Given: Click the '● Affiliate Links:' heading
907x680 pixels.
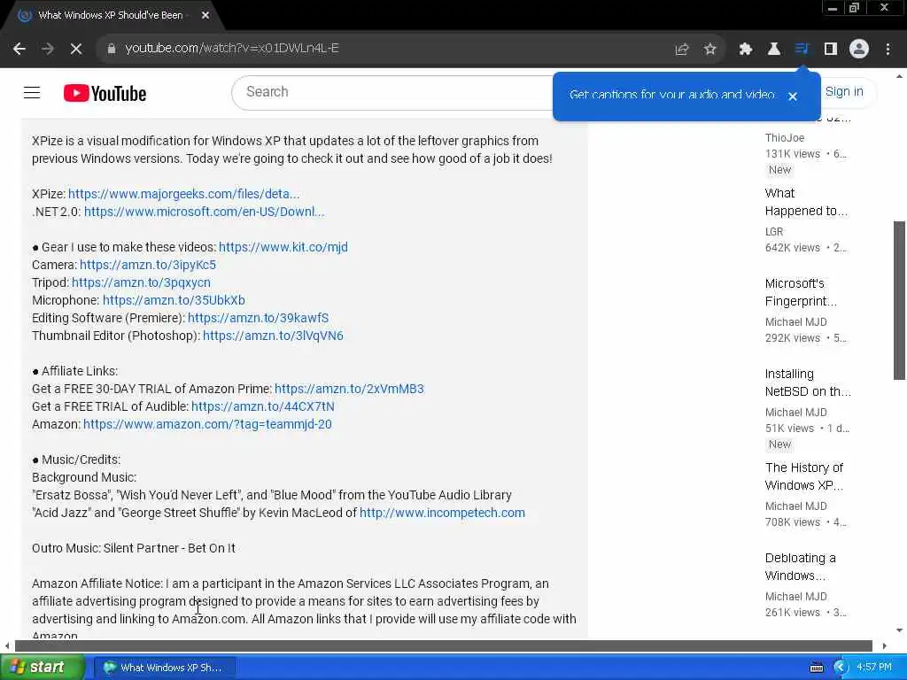Looking at the screenshot, I should (x=74, y=371).
